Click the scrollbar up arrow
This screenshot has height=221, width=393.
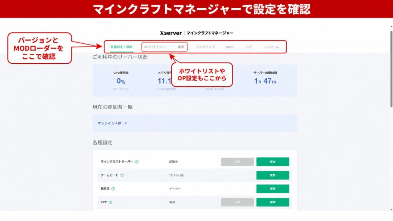[x=391, y=26]
